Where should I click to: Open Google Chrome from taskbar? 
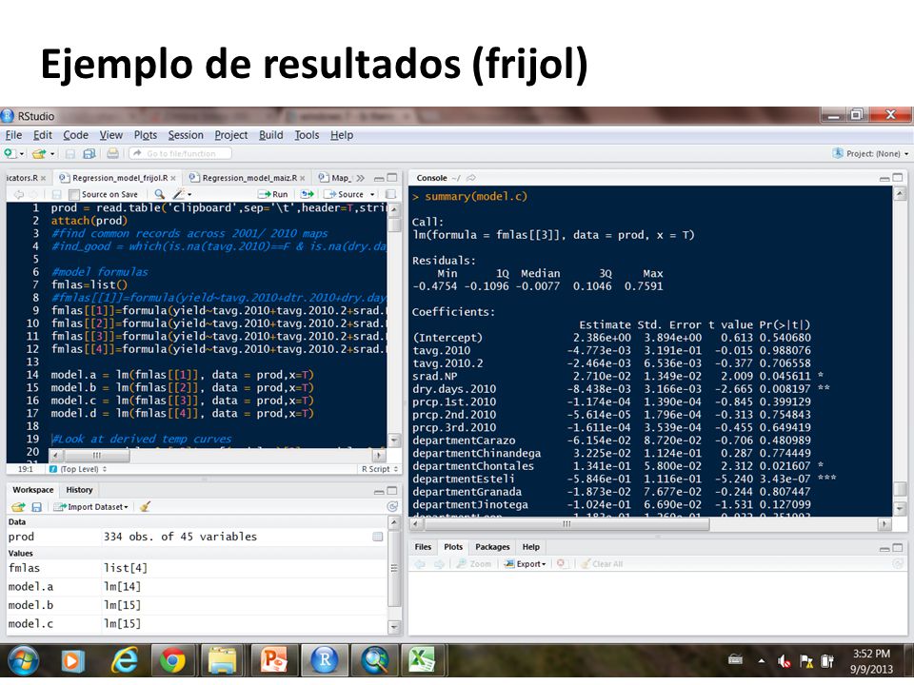click(173, 660)
